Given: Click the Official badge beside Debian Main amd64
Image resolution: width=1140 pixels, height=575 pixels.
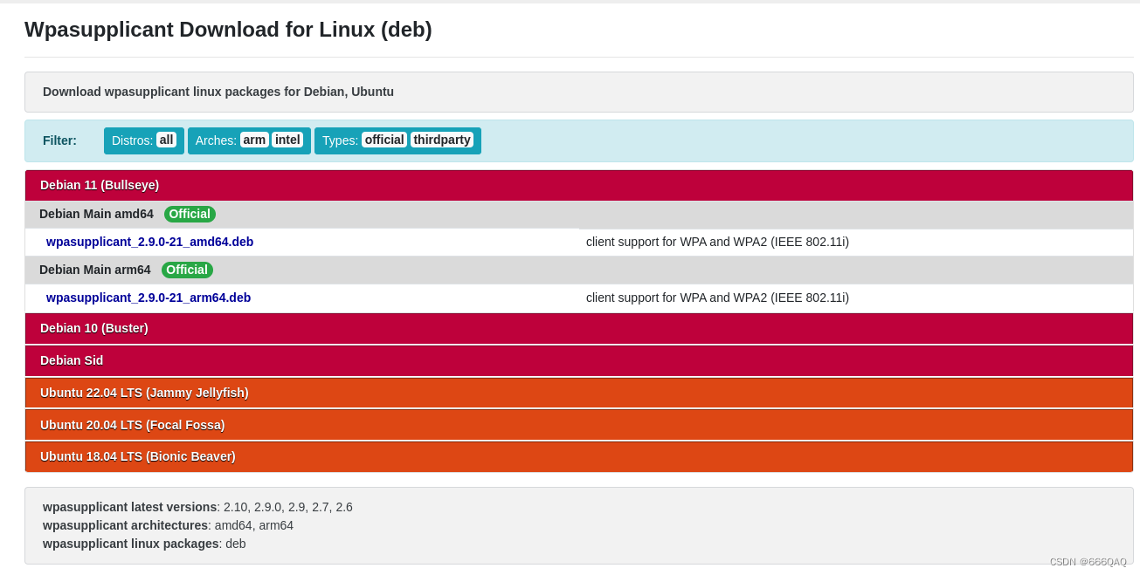Looking at the screenshot, I should [x=190, y=214].
